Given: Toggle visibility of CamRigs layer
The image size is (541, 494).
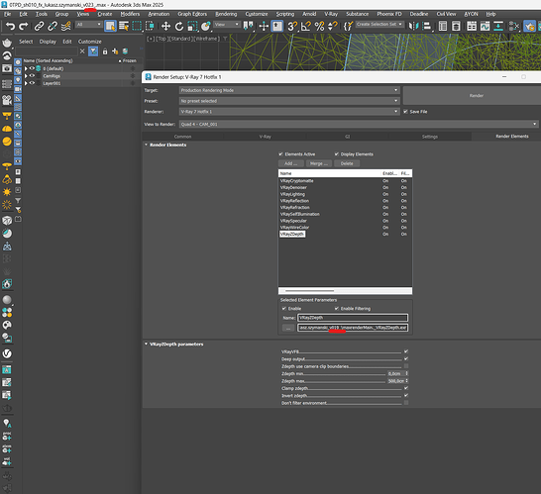Looking at the screenshot, I should pos(32,76).
